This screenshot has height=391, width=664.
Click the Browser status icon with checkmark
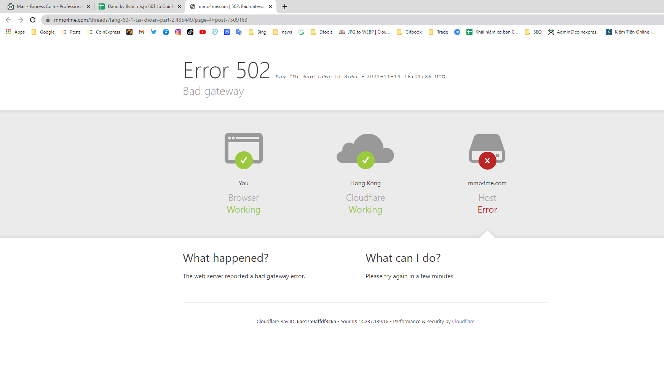tap(244, 151)
